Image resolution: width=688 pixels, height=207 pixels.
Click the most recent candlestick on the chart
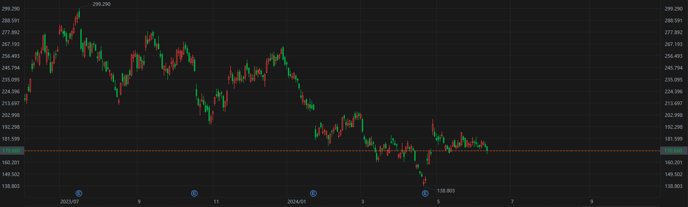487,148
